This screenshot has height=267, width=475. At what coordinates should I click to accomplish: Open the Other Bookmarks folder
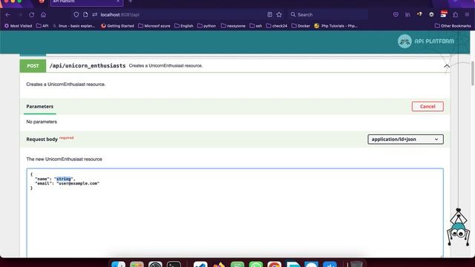[453, 26]
